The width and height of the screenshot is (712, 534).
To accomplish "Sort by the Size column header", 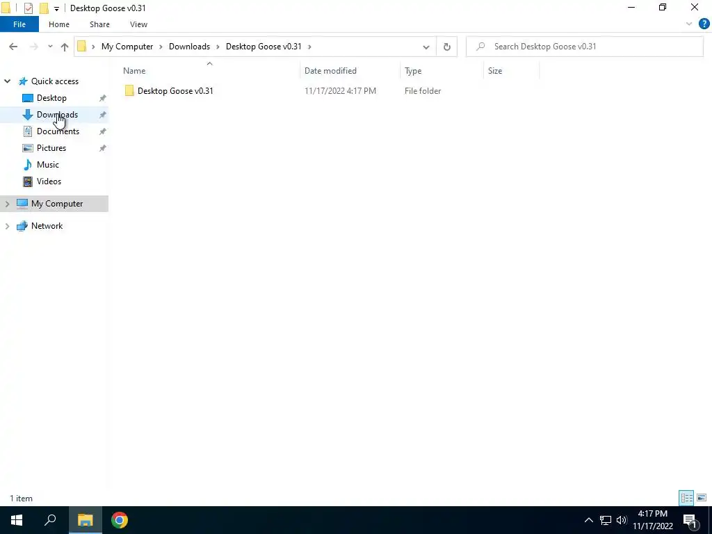I will pyautogui.click(x=495, y=71).
